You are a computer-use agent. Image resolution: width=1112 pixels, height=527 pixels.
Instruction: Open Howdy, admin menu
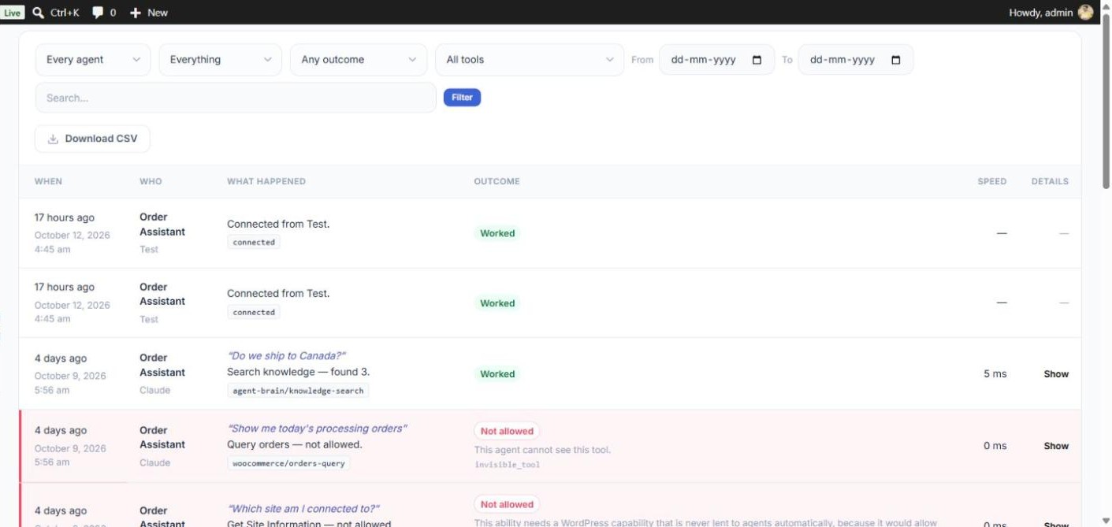click(x=1051, y=13)
